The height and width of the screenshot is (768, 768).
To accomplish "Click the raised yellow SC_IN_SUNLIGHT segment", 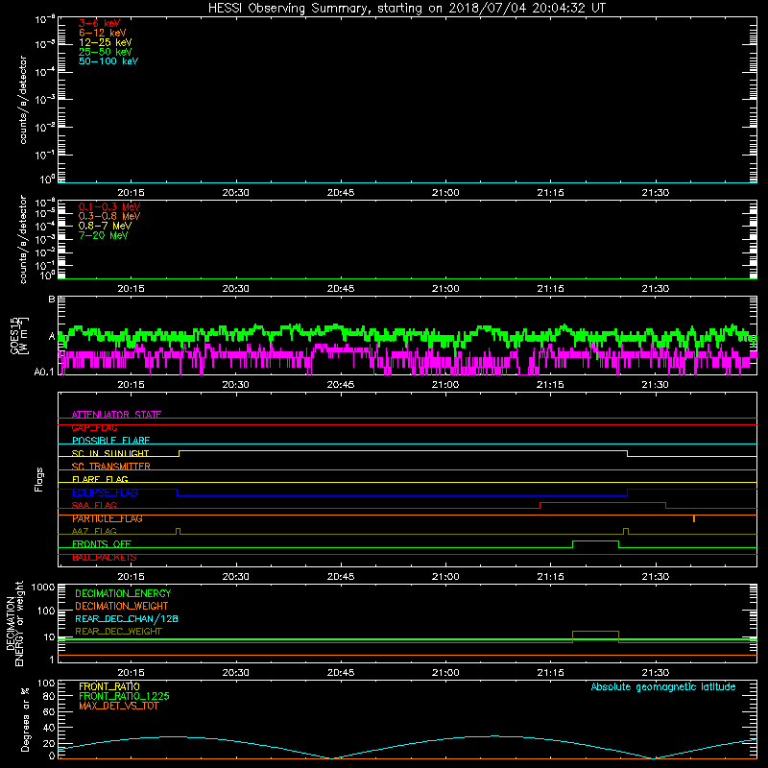I will pyautogui.click(x=403, y=450).
